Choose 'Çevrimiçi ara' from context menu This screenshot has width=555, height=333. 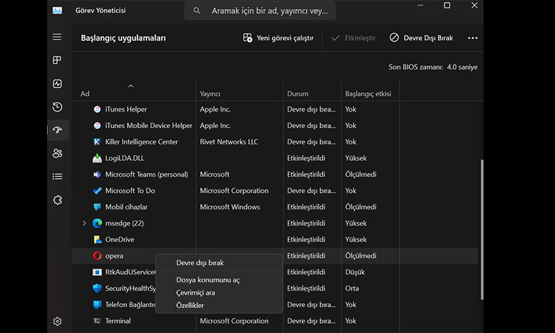[219, 293]
